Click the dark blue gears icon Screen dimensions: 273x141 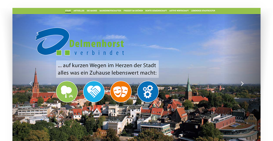(148, 92)
